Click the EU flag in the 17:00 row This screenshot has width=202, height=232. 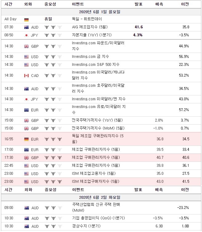[26, 150]
